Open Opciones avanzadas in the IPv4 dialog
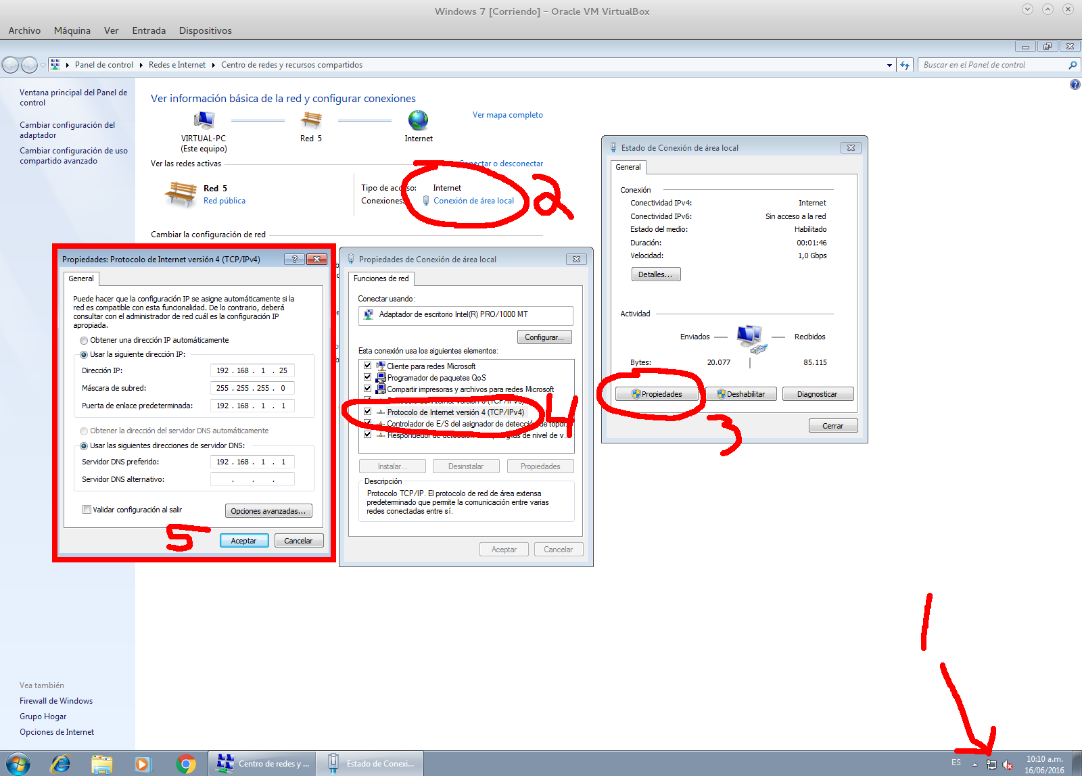The width and height of the screenshot is (1082, 776). (x=268, y=511)
